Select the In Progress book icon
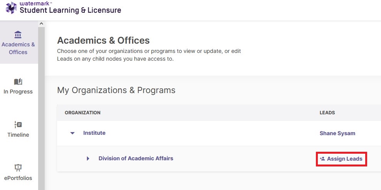The width and height of the screenshot is (381, 190). tap(18, 81)
